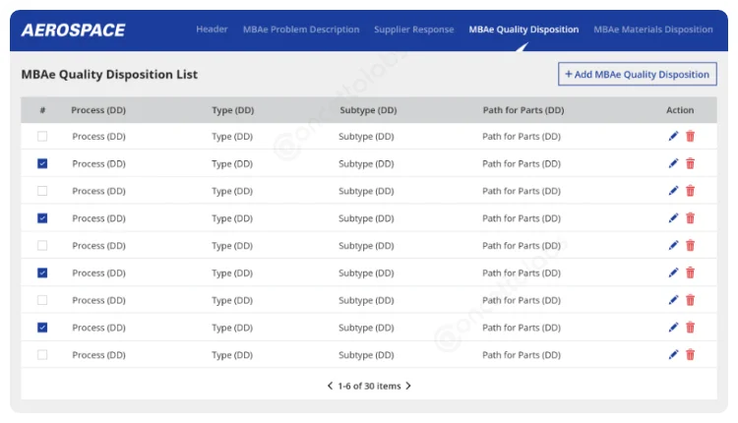This screenshot has width=738, height=423.
Task: Edit the second row with the pencil icon
Action: [x=673, y=164]
